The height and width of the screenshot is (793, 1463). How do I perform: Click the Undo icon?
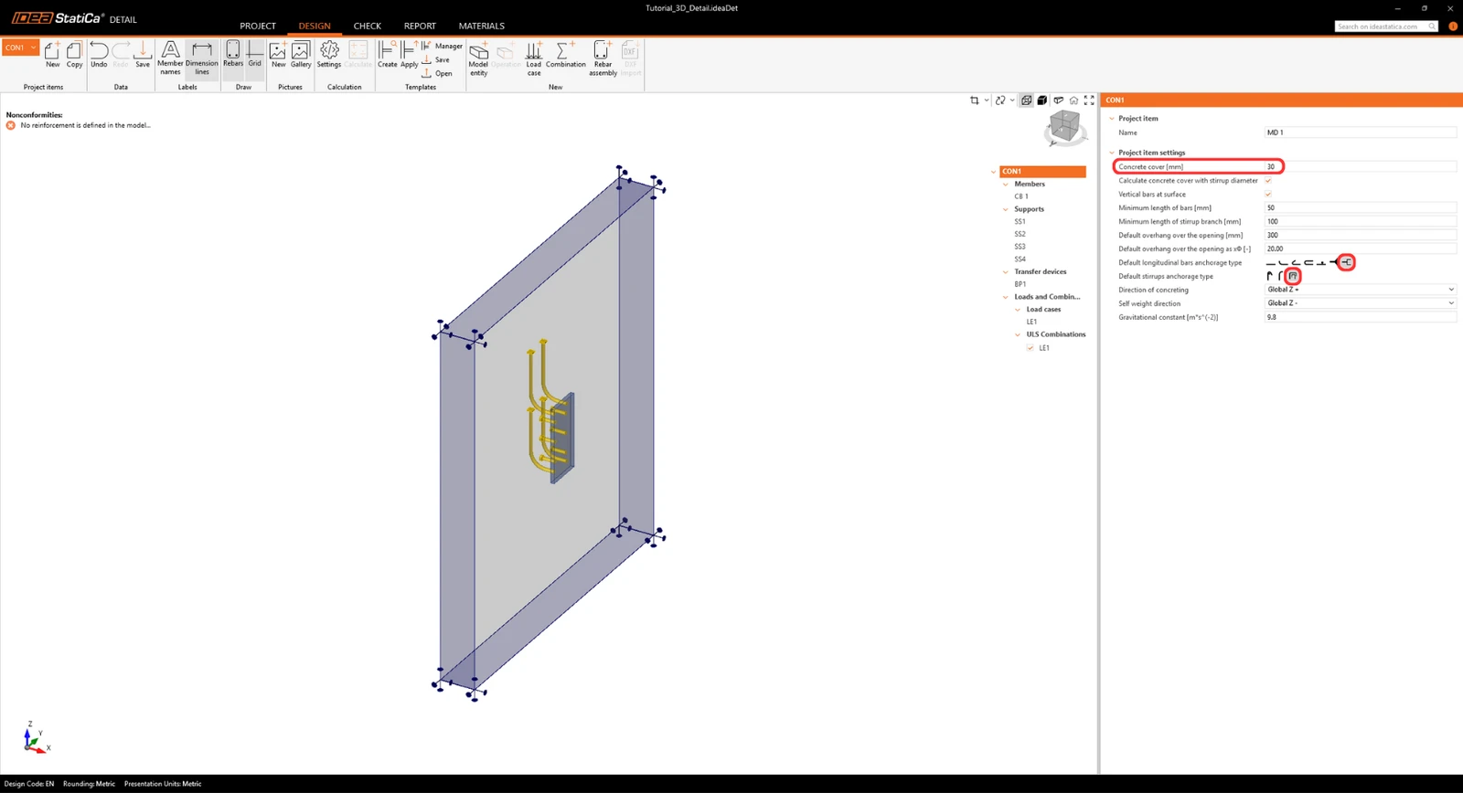click(x=99, y=55)
